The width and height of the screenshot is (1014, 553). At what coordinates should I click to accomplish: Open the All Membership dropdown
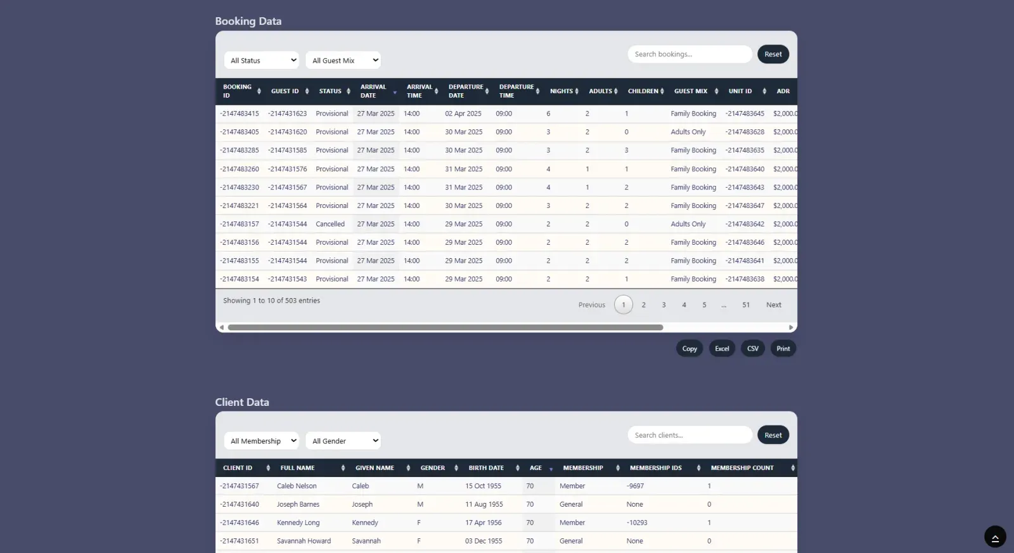(261, 441)
